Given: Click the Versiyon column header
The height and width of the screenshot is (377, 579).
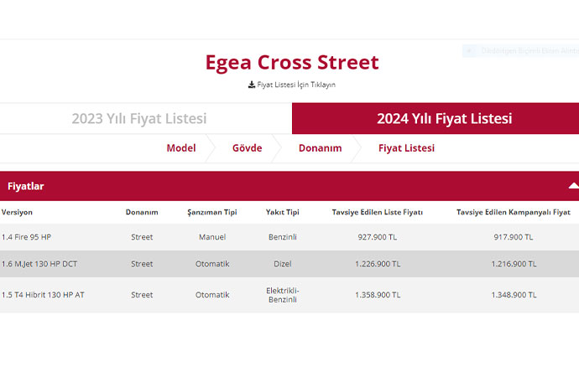Looking at the screenshot, I should point(18,213).
